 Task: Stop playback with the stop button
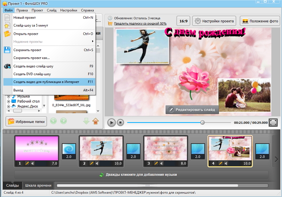point(120,122)
